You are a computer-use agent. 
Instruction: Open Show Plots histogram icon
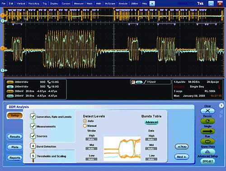pos(207,152)
